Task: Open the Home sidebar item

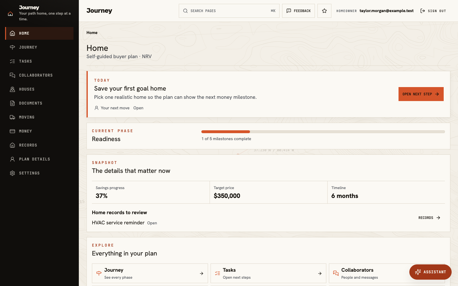Action: [x=39, y=33]
